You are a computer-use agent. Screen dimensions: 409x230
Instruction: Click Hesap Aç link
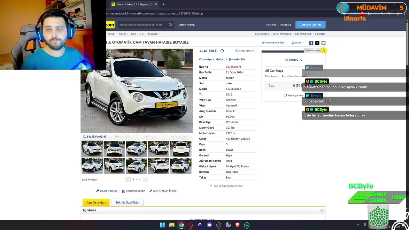point(286,25)
